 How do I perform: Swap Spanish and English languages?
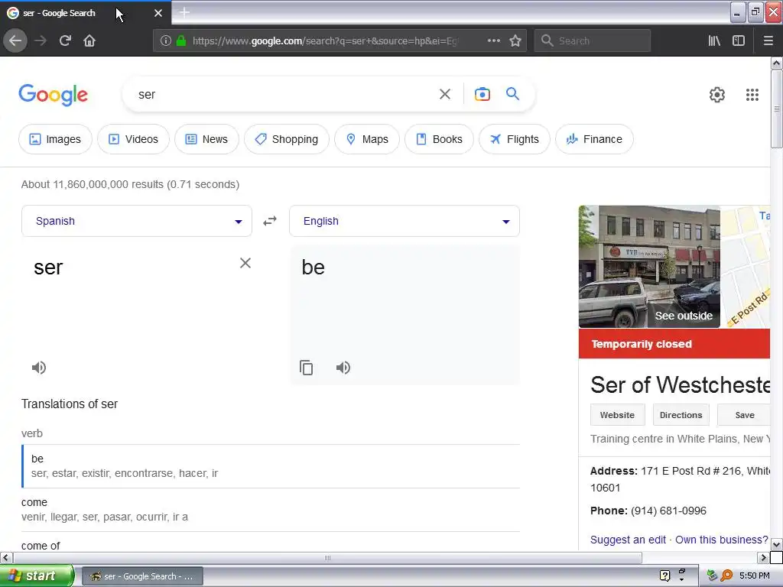click(x=270, y=221)
